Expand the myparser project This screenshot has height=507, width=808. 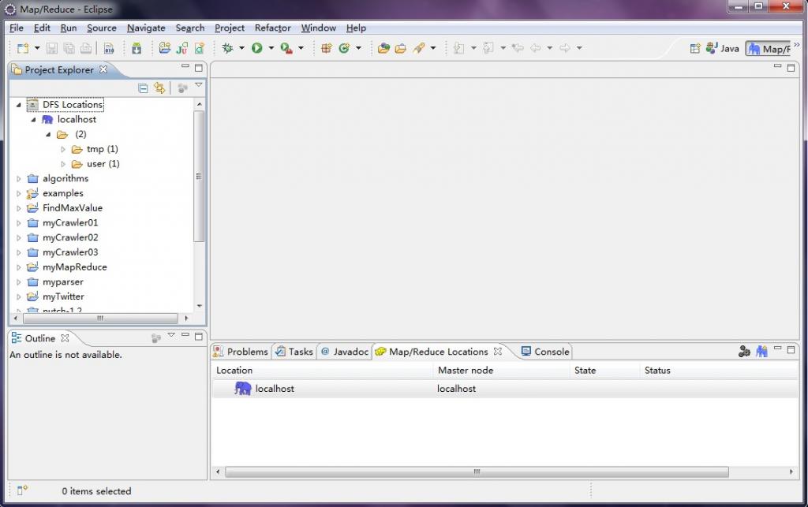[x=19, y=282]
